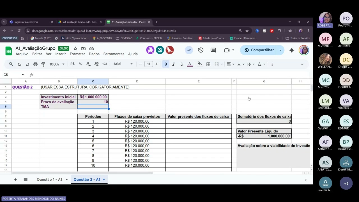Open more number formats 123
This screenshot has width=359, height=202.
click(x=105, y=64)
